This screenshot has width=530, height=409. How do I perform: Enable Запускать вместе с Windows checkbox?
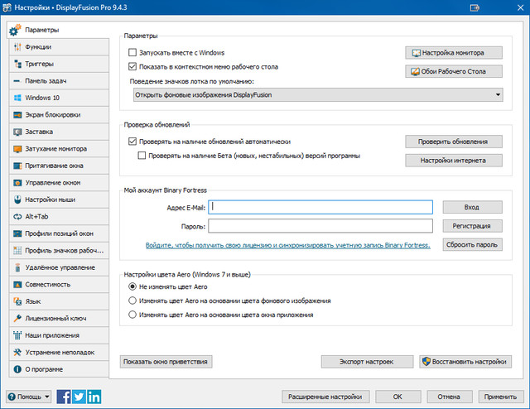(132, 52)
